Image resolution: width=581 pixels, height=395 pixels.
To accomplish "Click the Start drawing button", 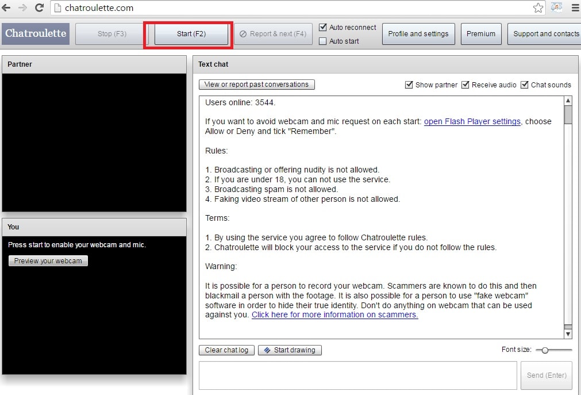I will (290, 350).
